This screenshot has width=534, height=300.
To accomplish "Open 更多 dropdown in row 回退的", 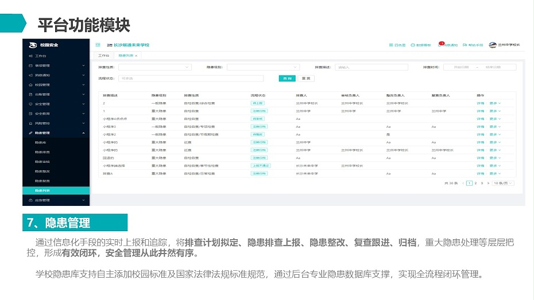I will (x=495, y=158).
